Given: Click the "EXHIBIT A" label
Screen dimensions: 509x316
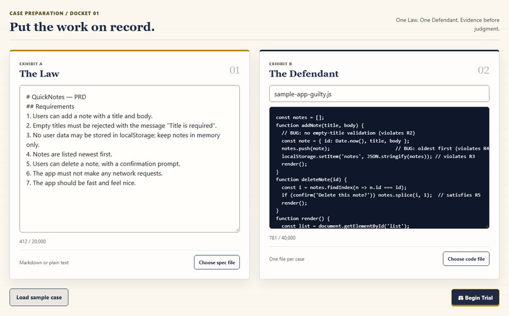Looking at the screenshot, I should pos(31,64).
